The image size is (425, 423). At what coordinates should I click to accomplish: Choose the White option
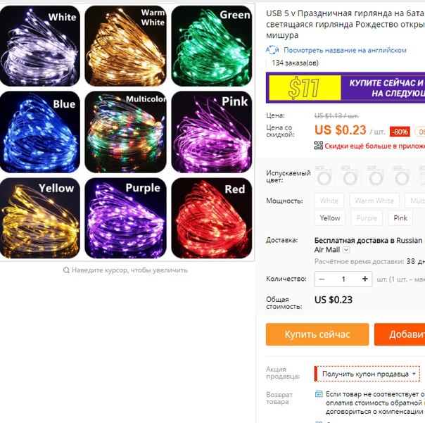(x=329, y=201)
